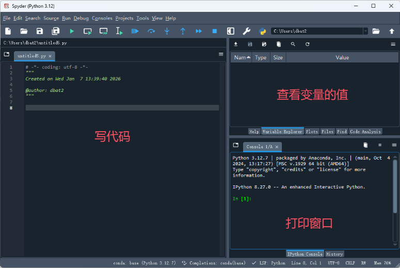Click the working directory path field
The height and width of the screenshot is (268, 400).
point(317,31)
